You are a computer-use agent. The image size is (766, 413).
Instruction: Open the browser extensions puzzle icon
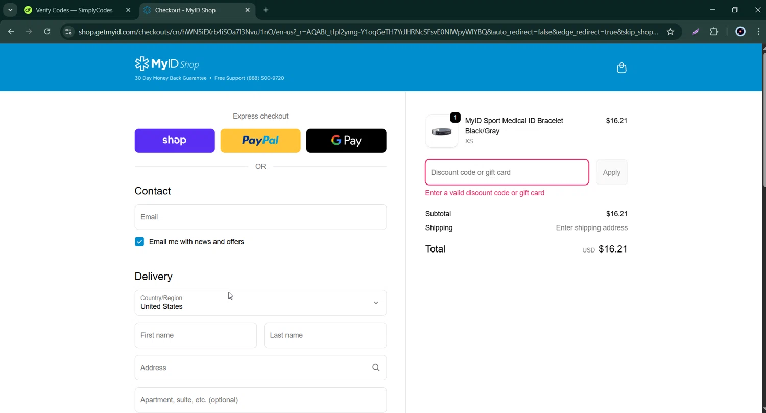[x=714, y=32]
